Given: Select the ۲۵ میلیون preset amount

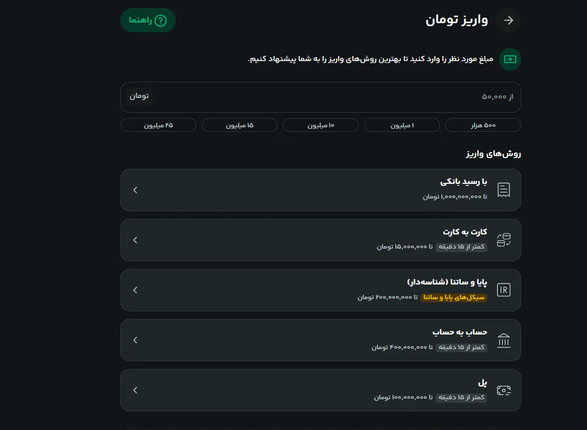Looking at the screenshot, I should tap(158, 125).
